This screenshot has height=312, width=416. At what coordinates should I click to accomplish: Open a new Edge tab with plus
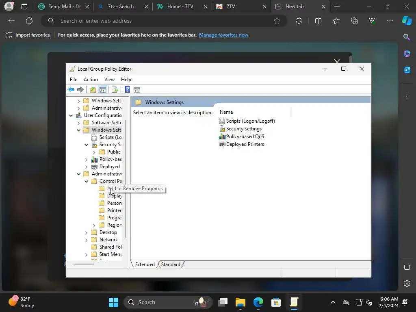click(337, 6)
